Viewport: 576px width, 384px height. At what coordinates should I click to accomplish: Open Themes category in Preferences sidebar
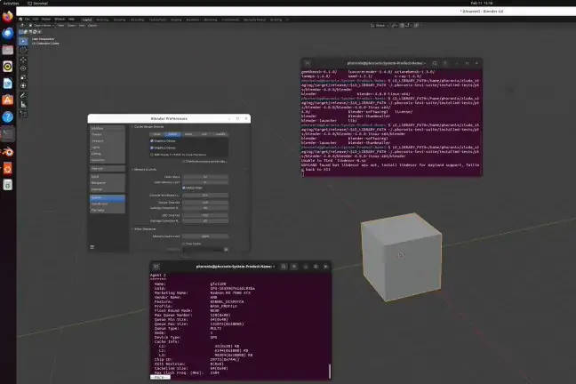tap(108, 134)
